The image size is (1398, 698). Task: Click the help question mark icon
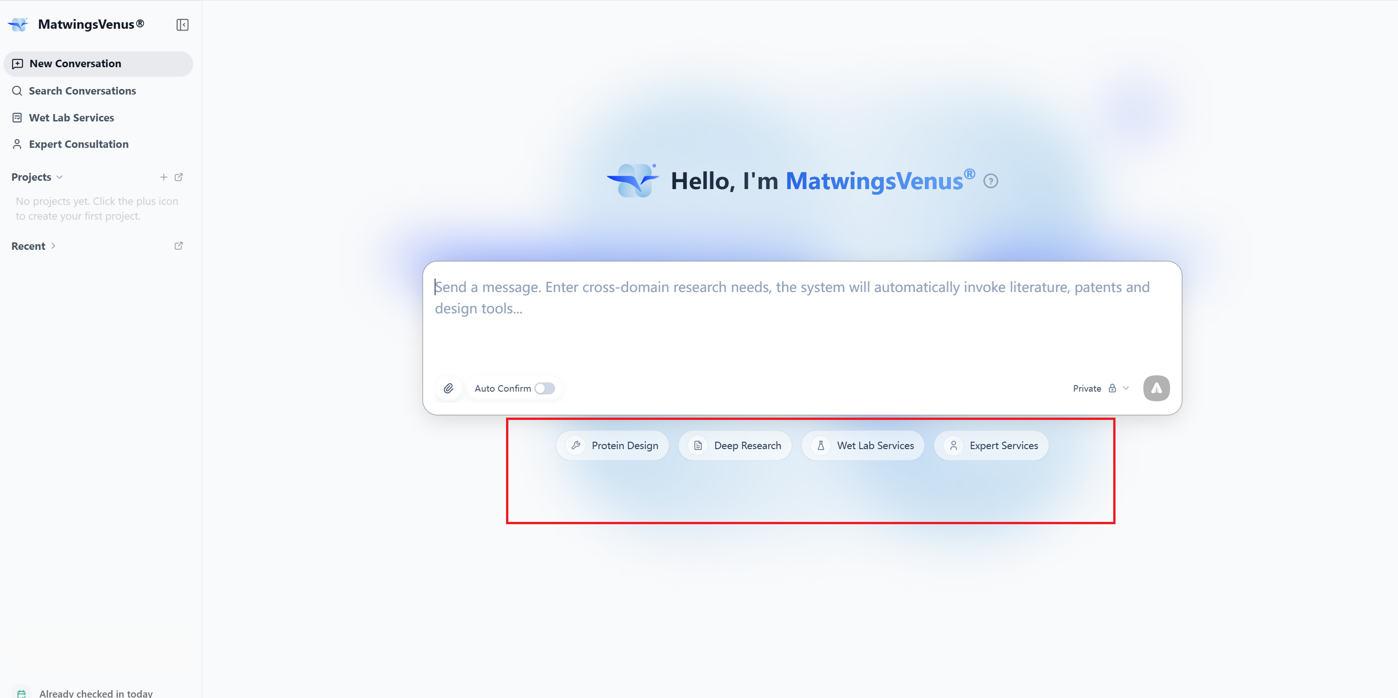point(990,181)
